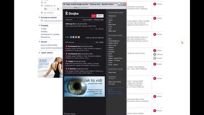Open 'Pohádky' project link

point(44,32)
